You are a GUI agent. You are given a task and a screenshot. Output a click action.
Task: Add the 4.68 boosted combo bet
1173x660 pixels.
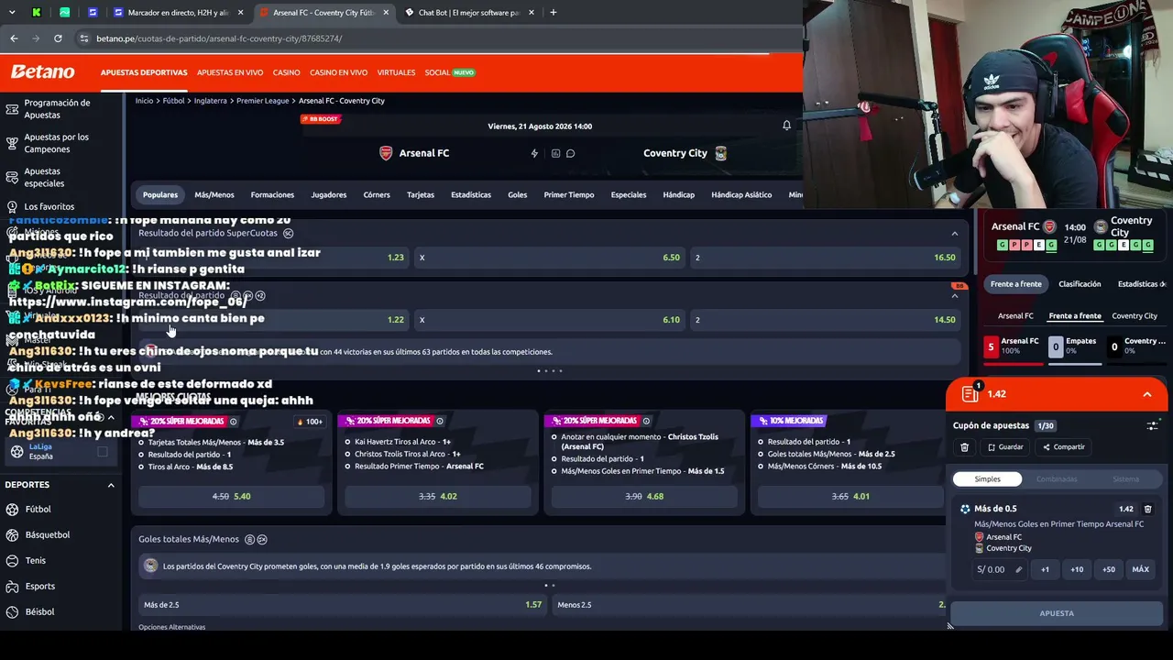point(644,496)
